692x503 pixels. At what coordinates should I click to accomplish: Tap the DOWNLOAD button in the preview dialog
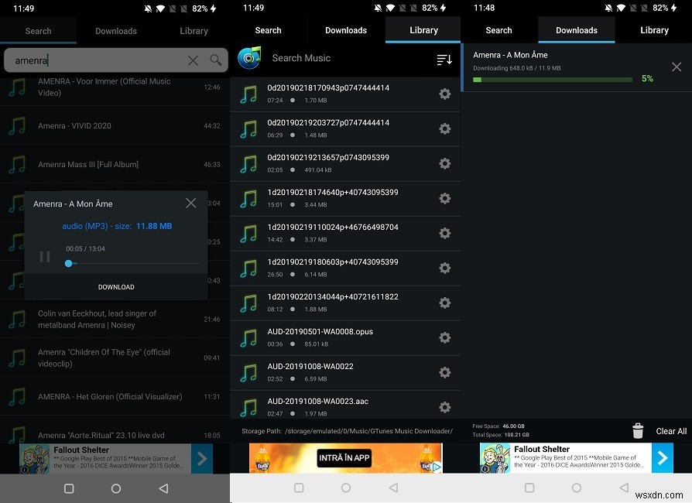point(115,286)
